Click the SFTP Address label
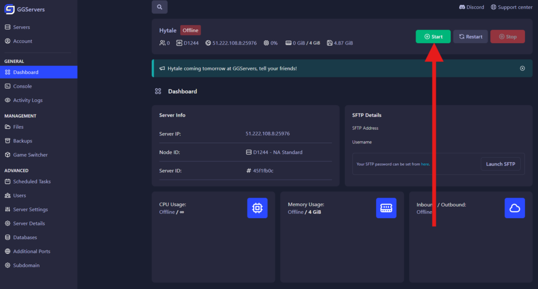 [365, 128]
